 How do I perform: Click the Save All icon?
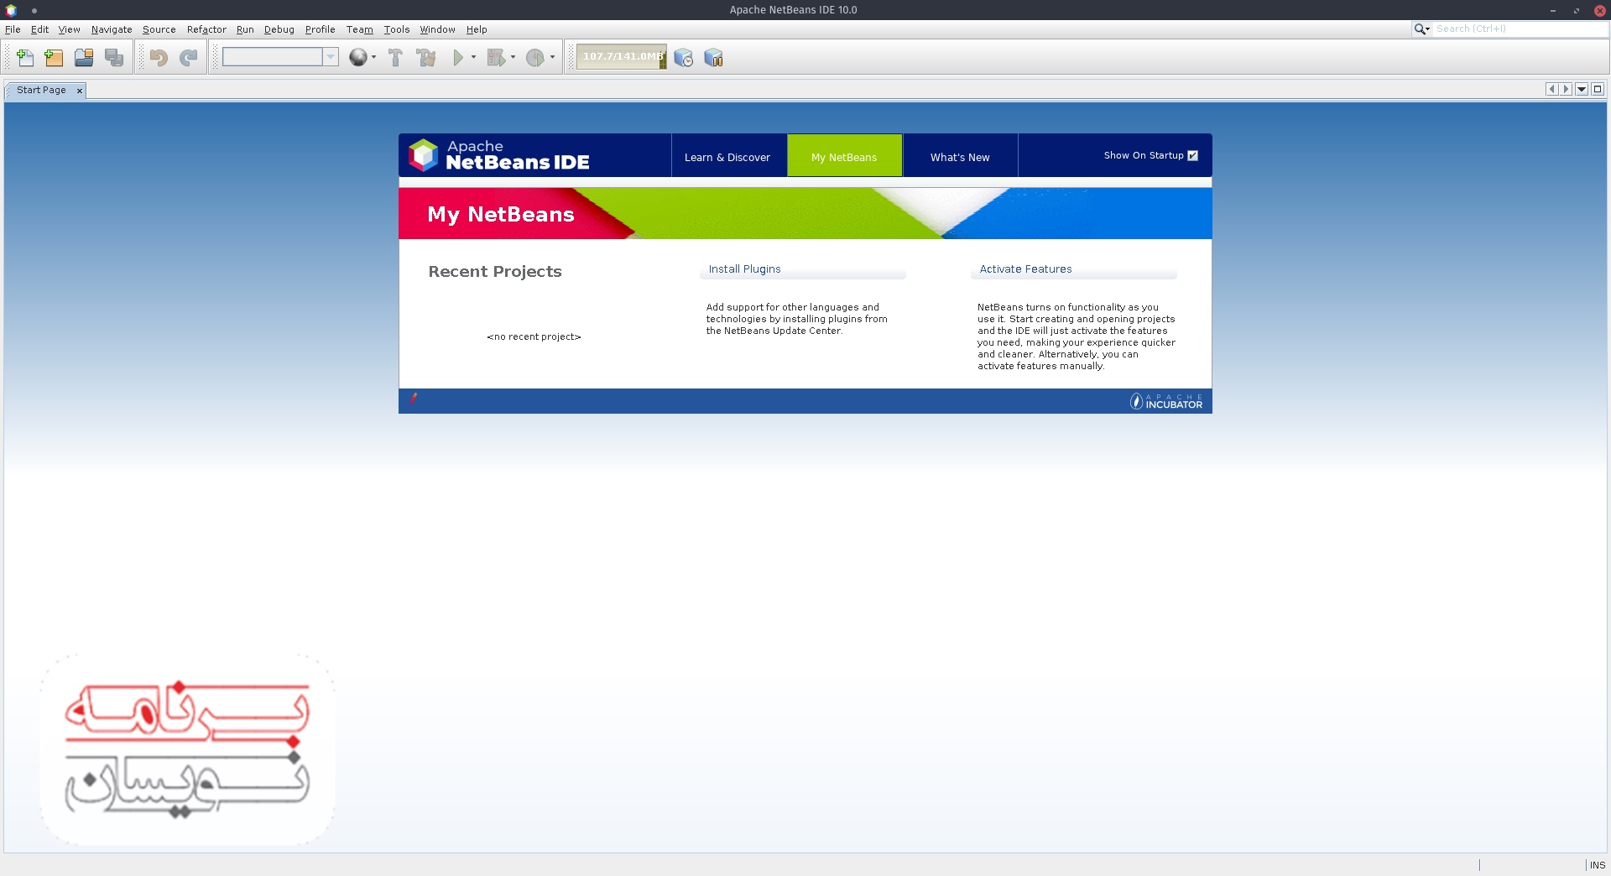click(114, 57)
